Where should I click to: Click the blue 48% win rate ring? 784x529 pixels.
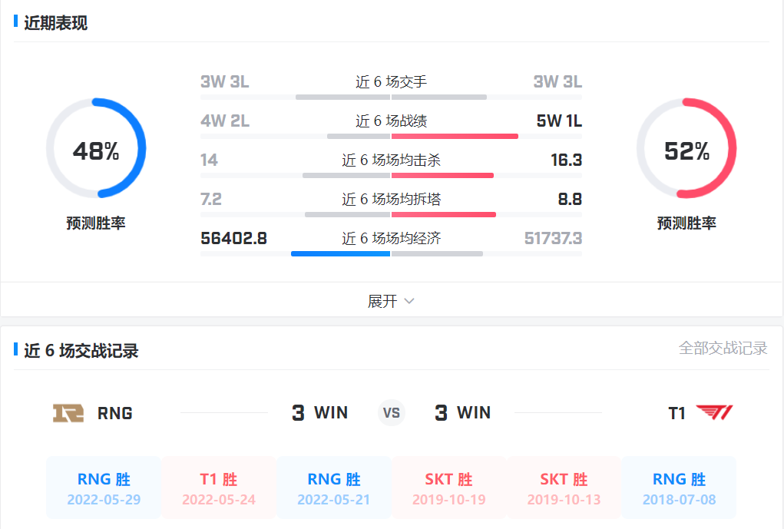[96, 148]
